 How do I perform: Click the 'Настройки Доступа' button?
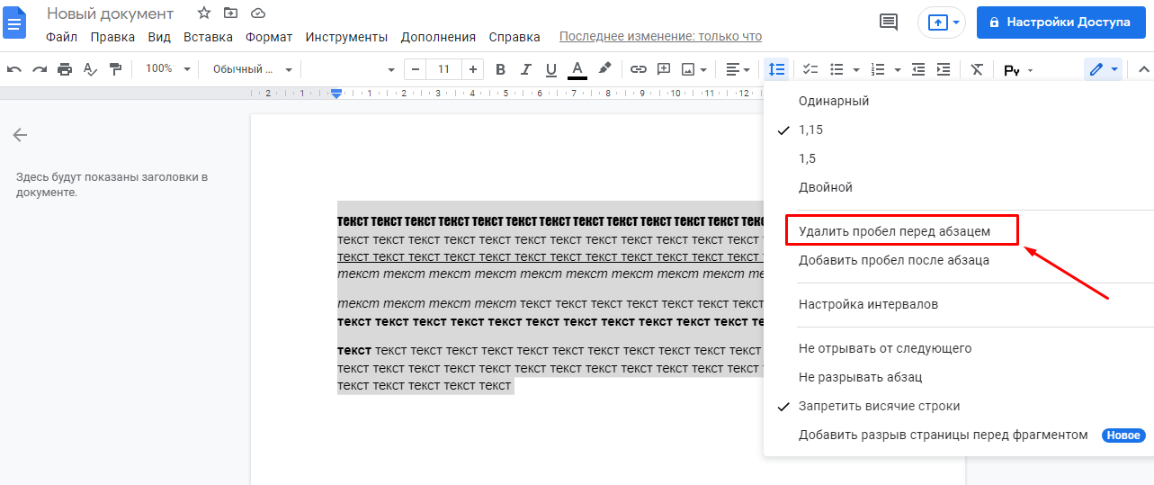point(1060,22)
